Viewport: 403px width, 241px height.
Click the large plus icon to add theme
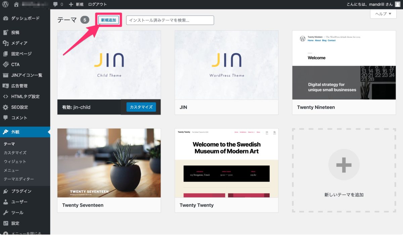point(344,165)
